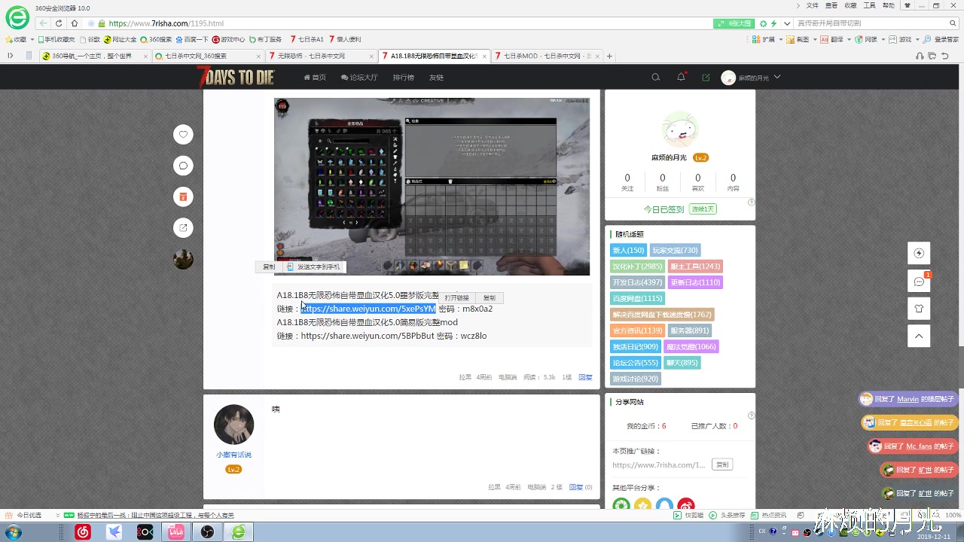Click the Mc fans reply notification bubble
This screenshot has width=964, height=542.
coord(913,446)
